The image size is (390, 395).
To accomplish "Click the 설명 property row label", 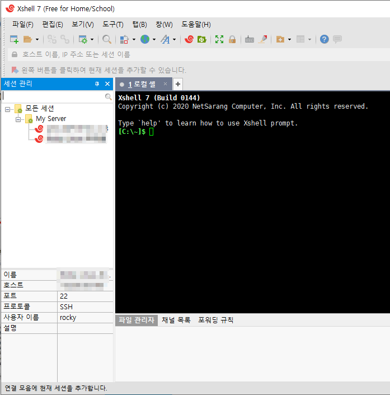I will pos(10,328).
